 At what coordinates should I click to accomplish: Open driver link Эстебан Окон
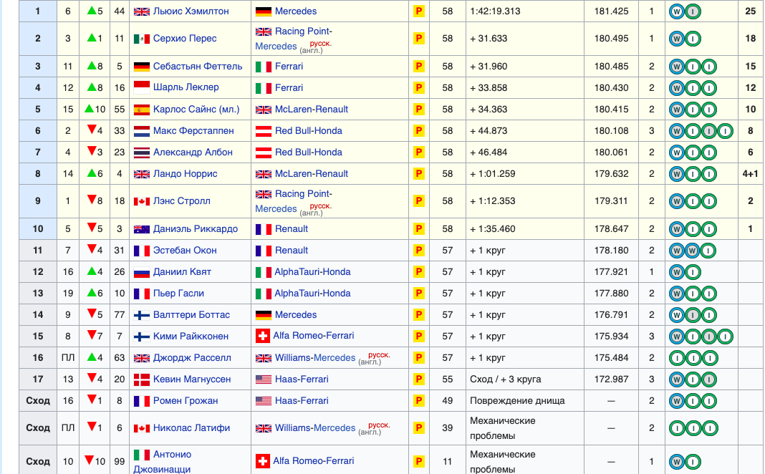click(185, 250)
